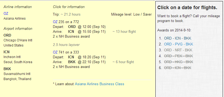
Task: Click BKK airport code under Airport information
Action: [7, 69]
